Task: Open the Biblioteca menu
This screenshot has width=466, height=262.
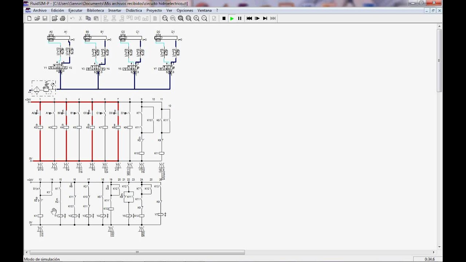Action: (x=95, y=10)
